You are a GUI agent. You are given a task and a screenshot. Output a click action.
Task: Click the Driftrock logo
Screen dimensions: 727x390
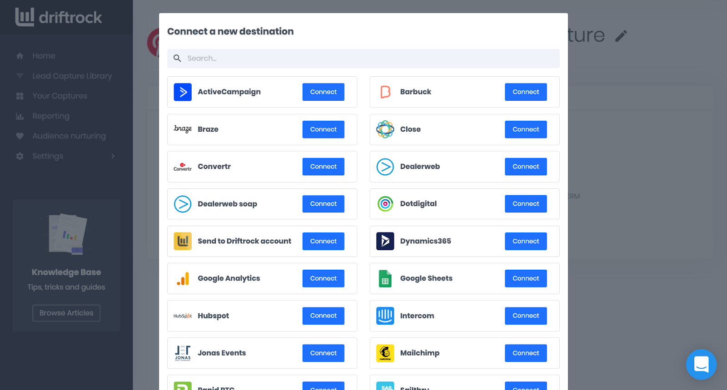(59, 17)
